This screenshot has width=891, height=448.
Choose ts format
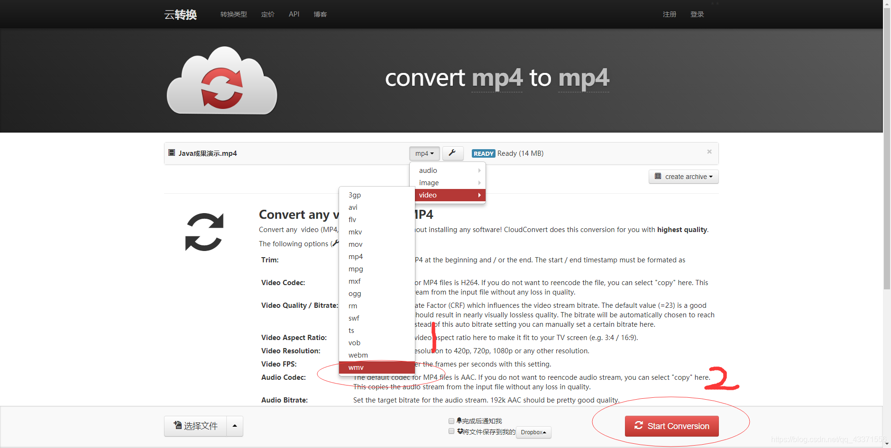click(x=377, y=331)
